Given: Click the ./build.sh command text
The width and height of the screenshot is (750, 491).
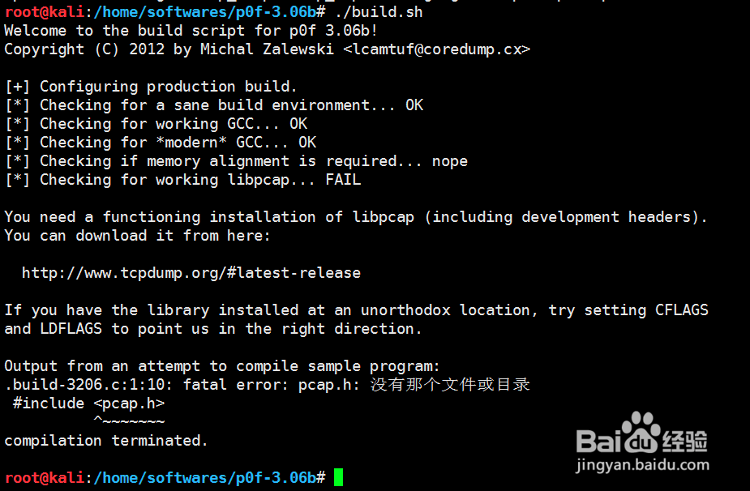Looking at the screenshot, I should point(379,12).
